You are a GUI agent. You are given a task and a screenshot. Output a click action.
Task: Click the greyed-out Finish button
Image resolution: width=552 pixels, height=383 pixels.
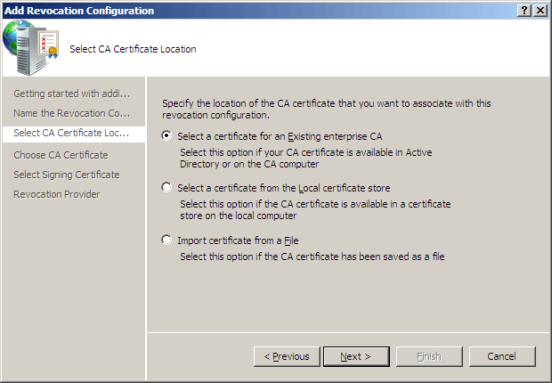tap(429, 356)
